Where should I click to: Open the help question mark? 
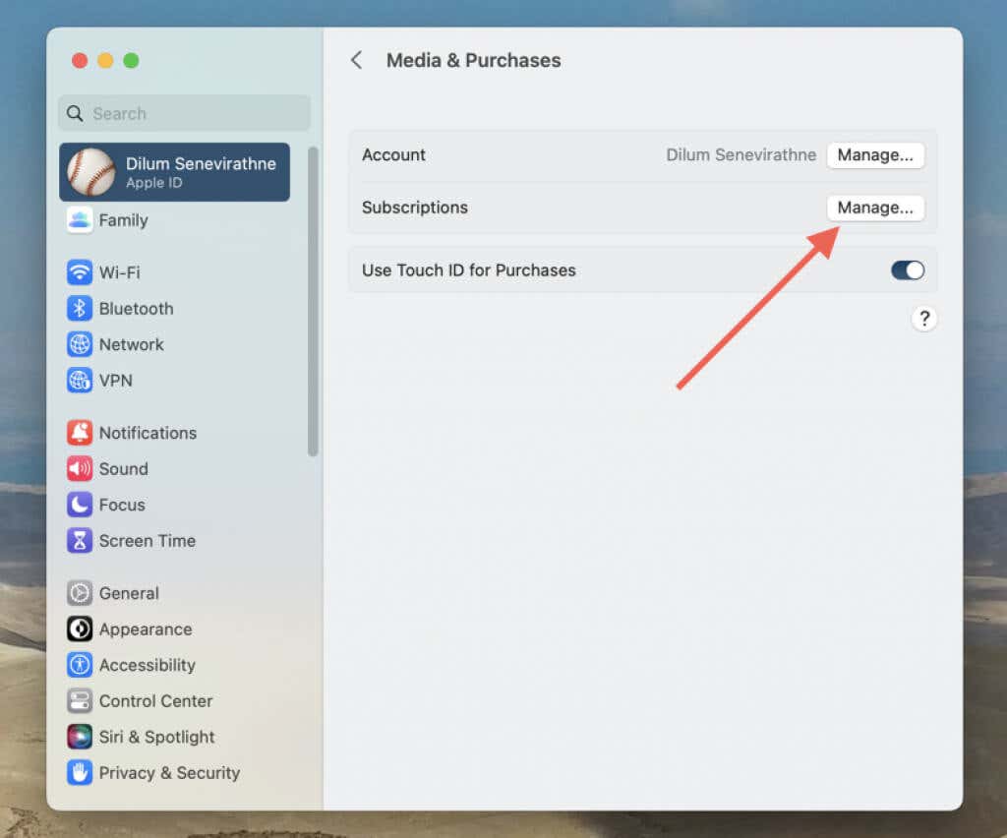tap(923, 319)
